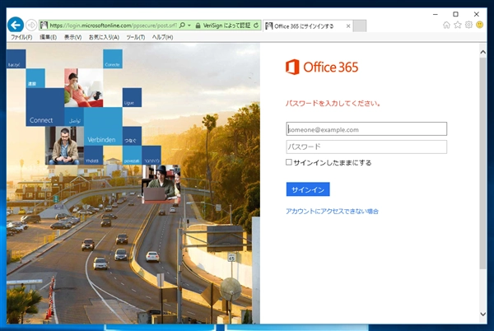Viewport: 494px width, 331px height.
Task: Click the photo of person with laptop
Action: (x=161, y=184)
